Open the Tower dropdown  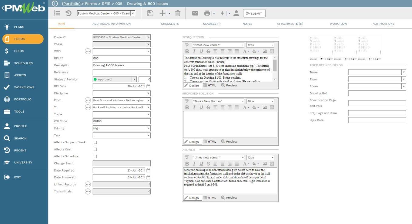404,72
